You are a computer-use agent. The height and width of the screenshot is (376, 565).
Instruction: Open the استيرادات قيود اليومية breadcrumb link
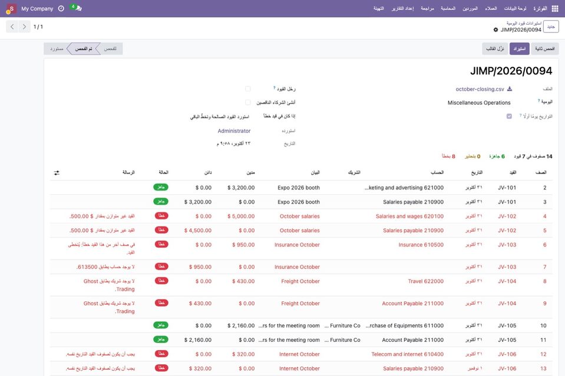524,24
